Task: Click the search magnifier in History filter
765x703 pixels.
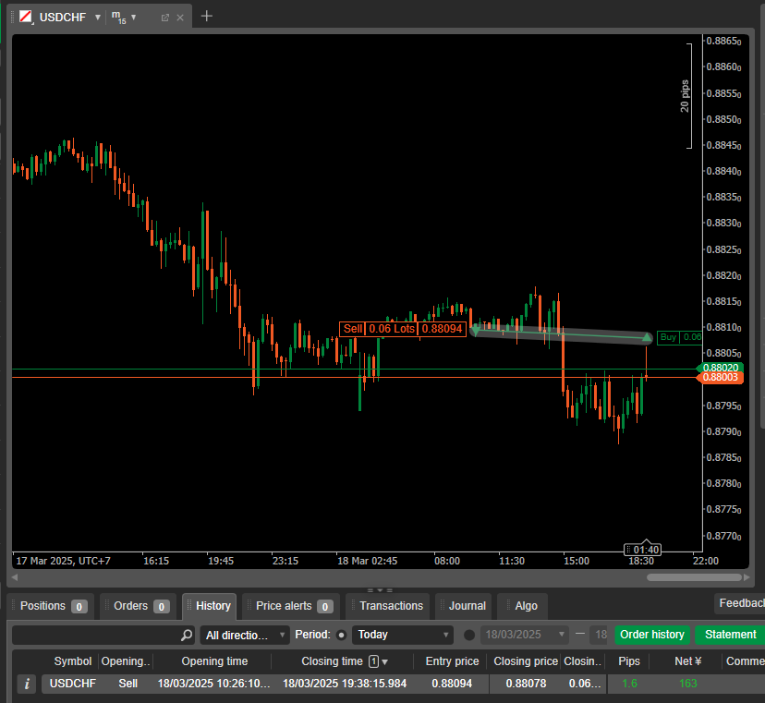Action: pyautogui.click(x=187, y=635)
